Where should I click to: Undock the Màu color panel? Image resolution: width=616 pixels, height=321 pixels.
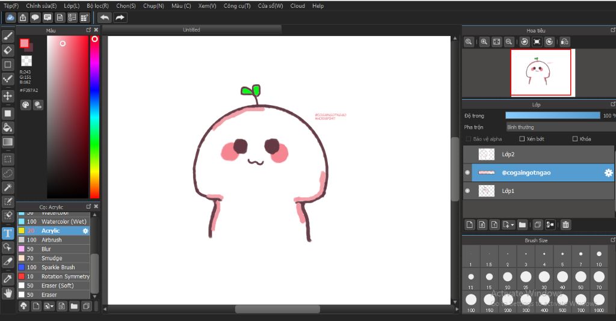(x=88, y=30)
